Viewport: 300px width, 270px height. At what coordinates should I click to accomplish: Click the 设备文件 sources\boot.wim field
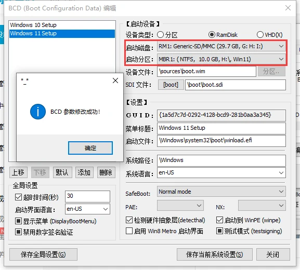(x=206, y=72)
